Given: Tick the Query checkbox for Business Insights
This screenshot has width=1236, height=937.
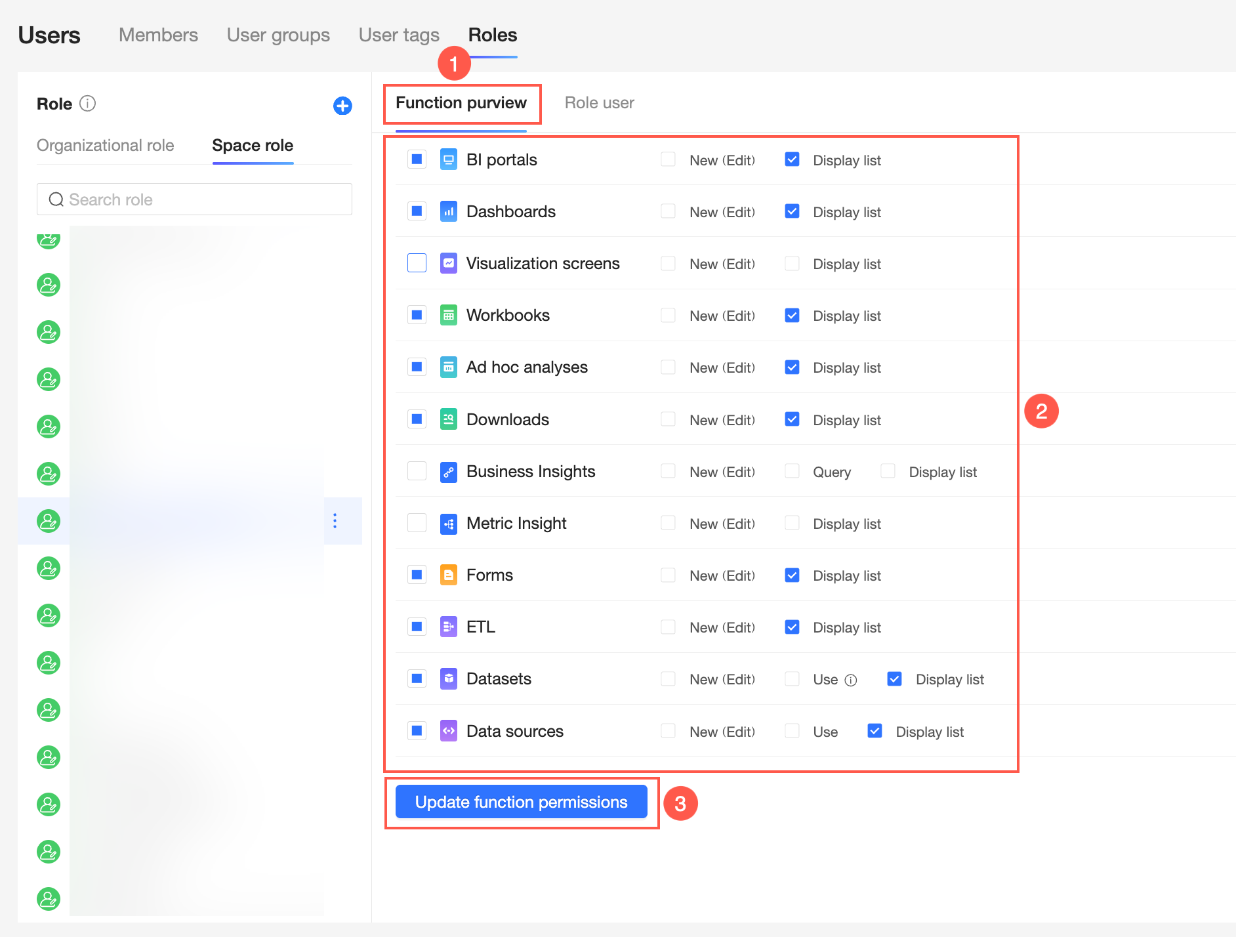Looking at the screenshot, I should pyautogui.click(x=792, y=471).
